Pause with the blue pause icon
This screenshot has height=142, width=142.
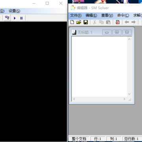tap(21, 18)
